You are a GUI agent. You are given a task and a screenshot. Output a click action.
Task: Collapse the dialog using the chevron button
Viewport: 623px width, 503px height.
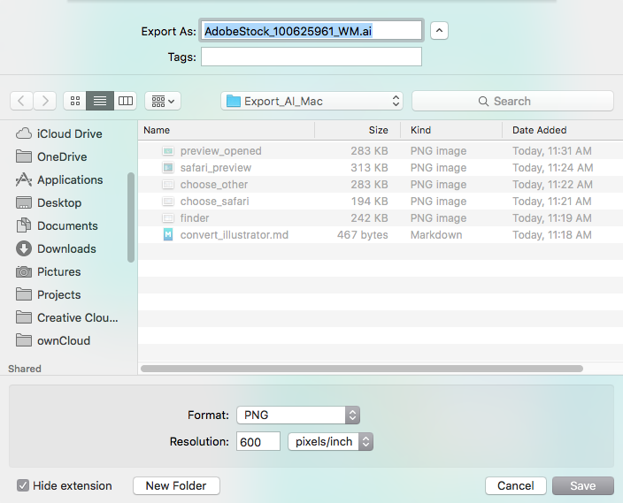[x=439, y=31]
